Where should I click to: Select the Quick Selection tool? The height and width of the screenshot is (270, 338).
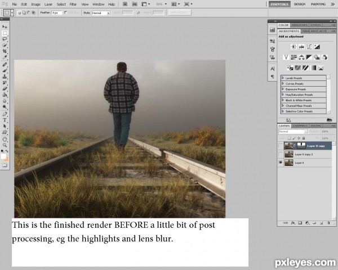coord(5,45)
